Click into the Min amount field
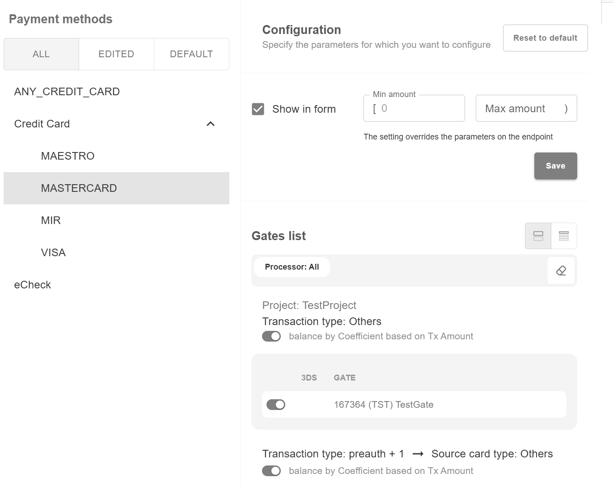 [418, 109]
